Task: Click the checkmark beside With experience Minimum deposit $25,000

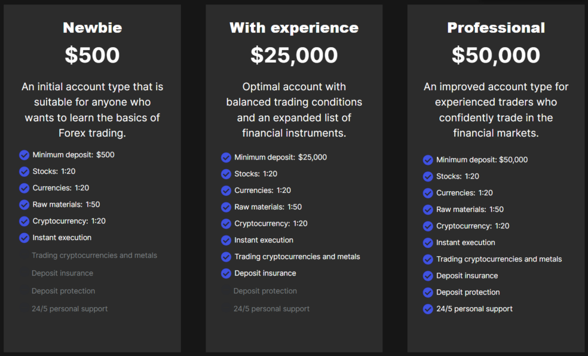Action: 226,157
